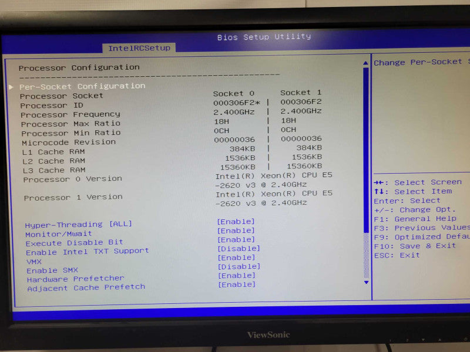The image size is (470, 352).
Task: Click the Processor Max Ratio label
Action: [70, 124]
